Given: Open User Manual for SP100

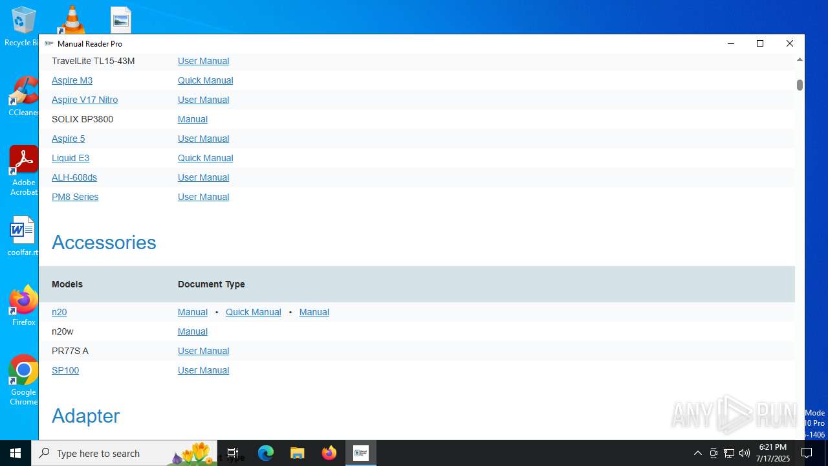Looking at the screenshot, I should point(203,370).
